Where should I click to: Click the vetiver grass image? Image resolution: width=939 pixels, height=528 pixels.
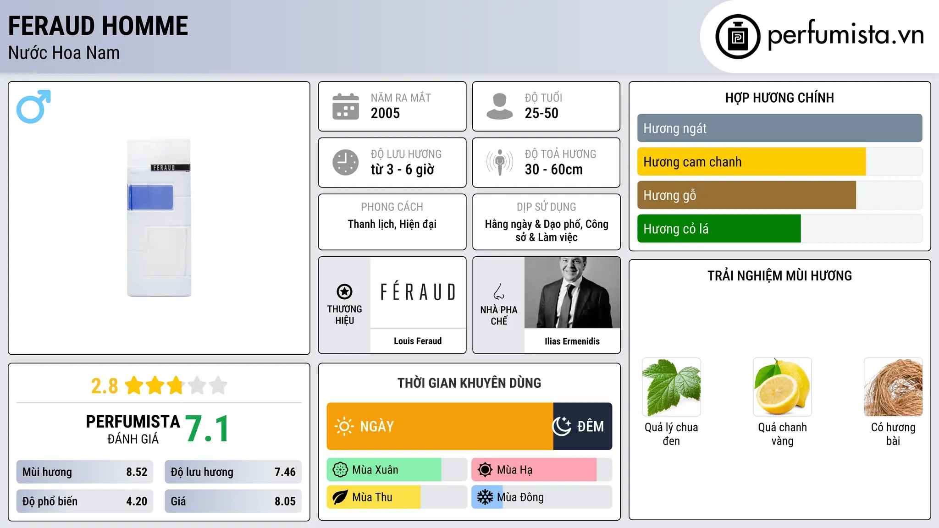click(893, 387)
